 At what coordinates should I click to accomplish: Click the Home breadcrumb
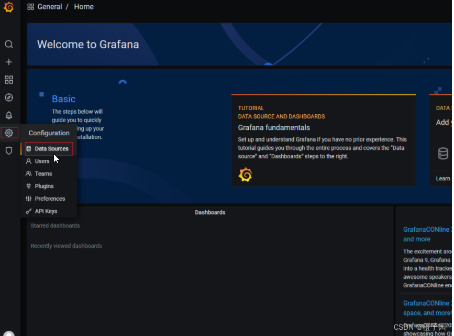(84, 7)
